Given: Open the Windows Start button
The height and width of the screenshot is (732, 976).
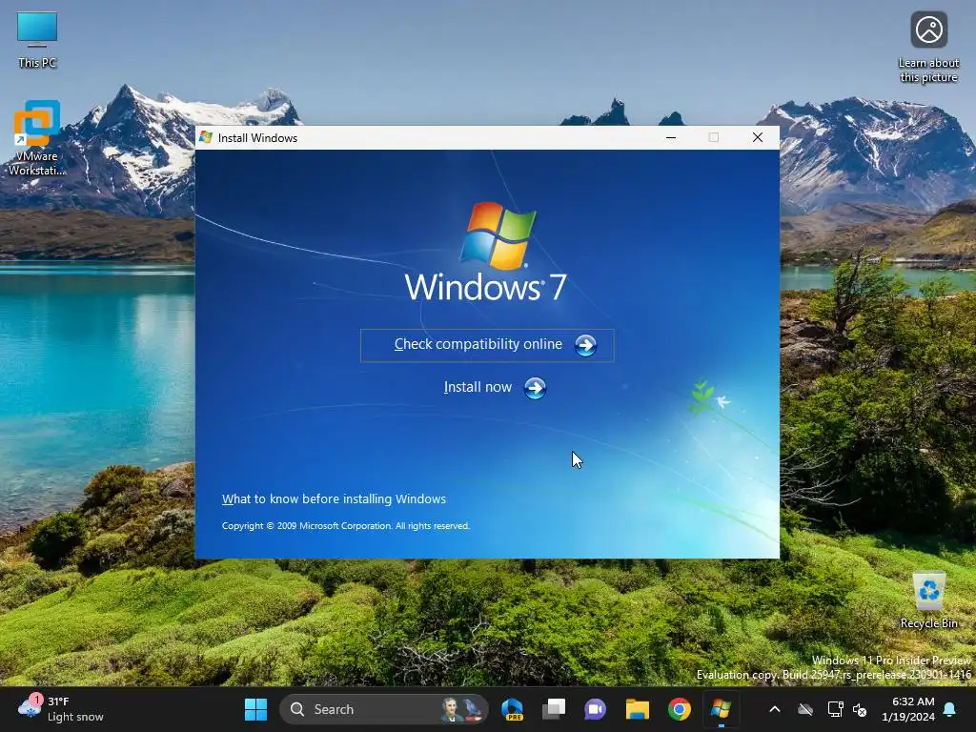Looking at the screenshot, I should point(255,709).
